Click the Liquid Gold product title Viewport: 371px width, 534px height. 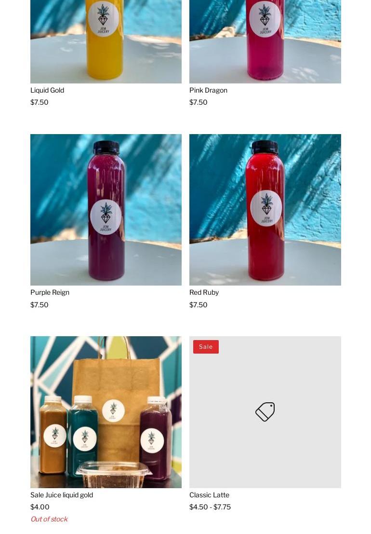47,90
